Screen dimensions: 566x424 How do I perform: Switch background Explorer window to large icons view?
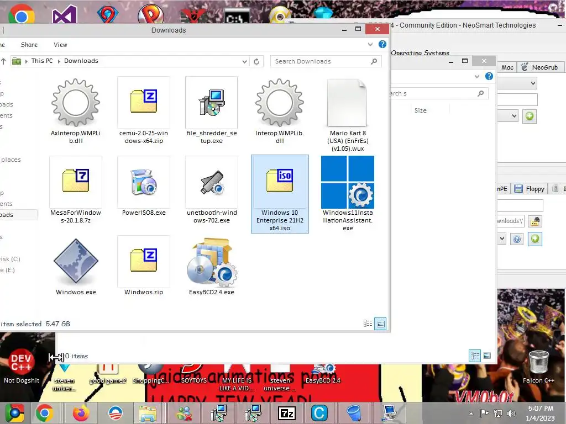pyautogui.click(x=487, y=356)
